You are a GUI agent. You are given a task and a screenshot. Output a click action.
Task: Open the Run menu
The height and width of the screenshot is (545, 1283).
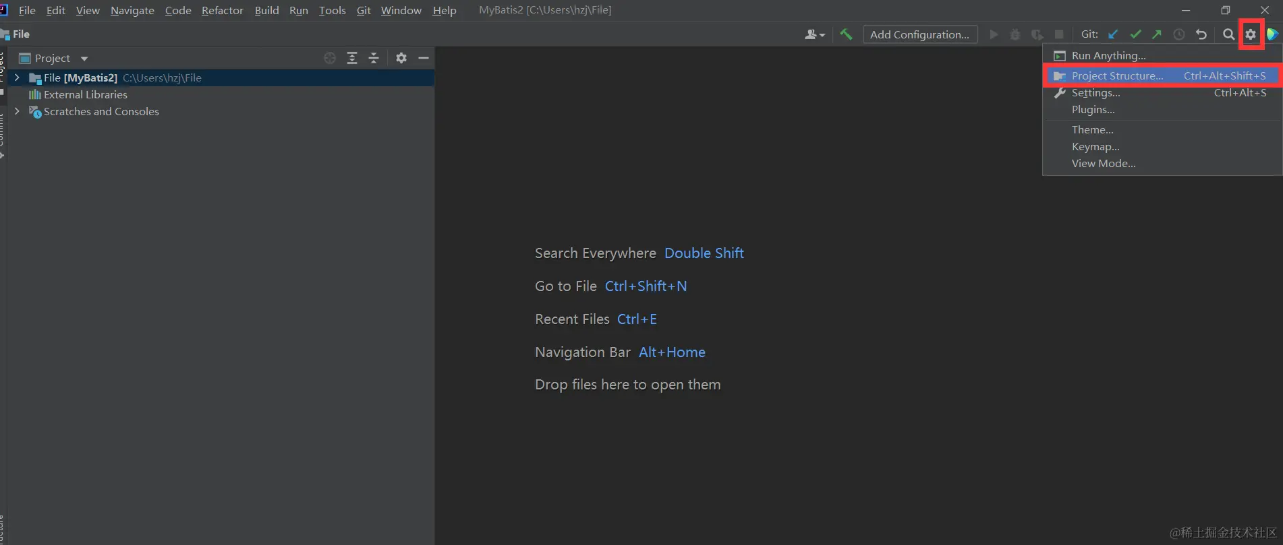pos(299,10)
